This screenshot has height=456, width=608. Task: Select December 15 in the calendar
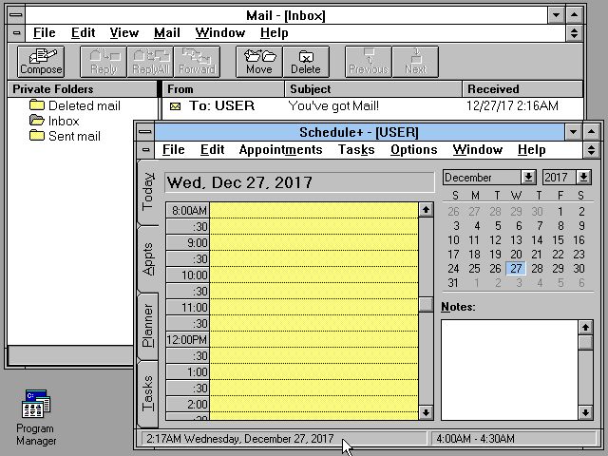(558, 240)
